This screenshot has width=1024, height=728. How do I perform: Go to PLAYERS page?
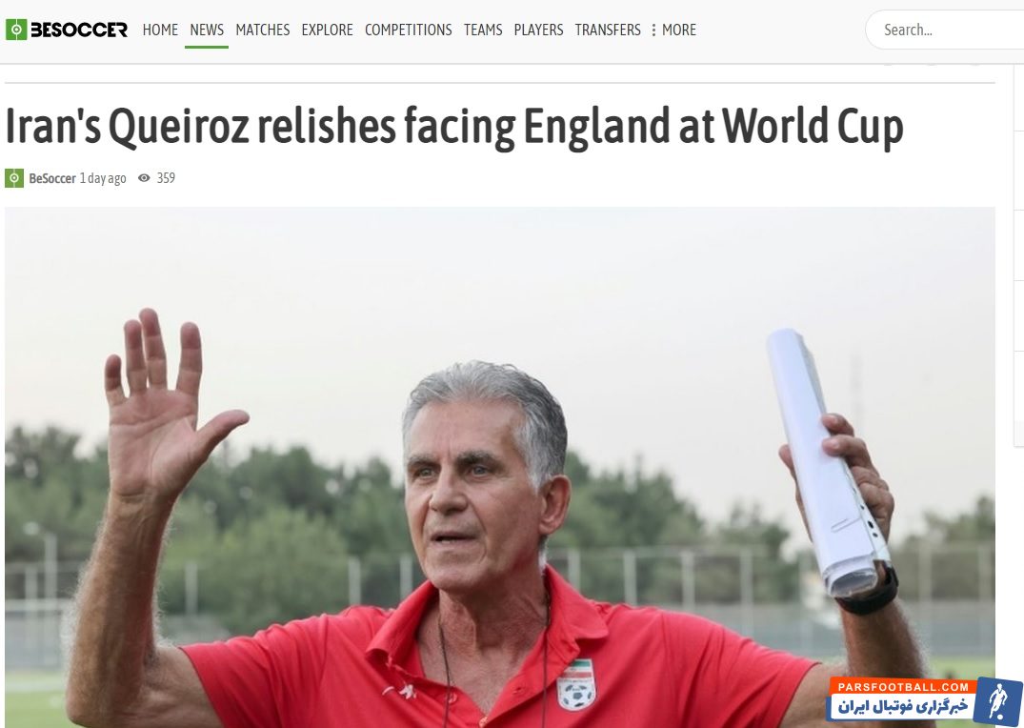point(539,30)
